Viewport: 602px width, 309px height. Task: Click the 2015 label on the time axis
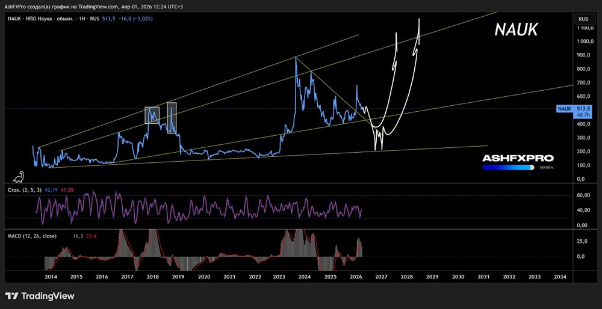pos(76,277)
